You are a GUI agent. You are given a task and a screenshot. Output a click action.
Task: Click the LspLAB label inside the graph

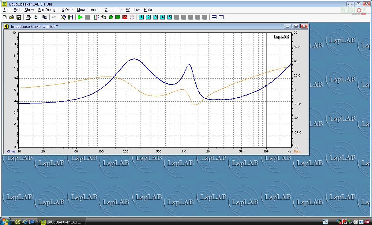coord(281,37)
